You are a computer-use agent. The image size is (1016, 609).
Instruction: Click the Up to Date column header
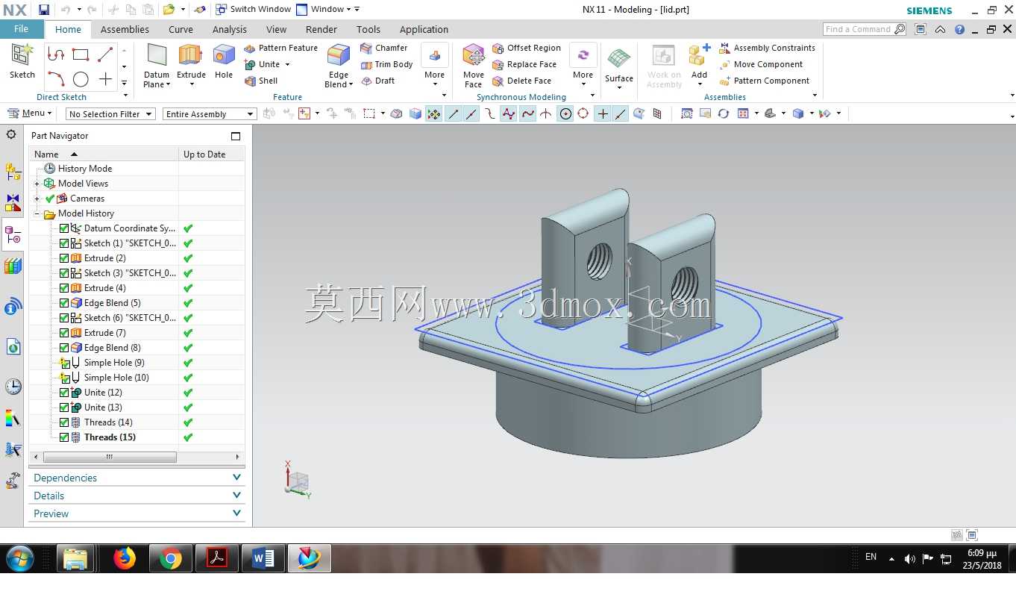pyautogui.click(x=212, y=154)
